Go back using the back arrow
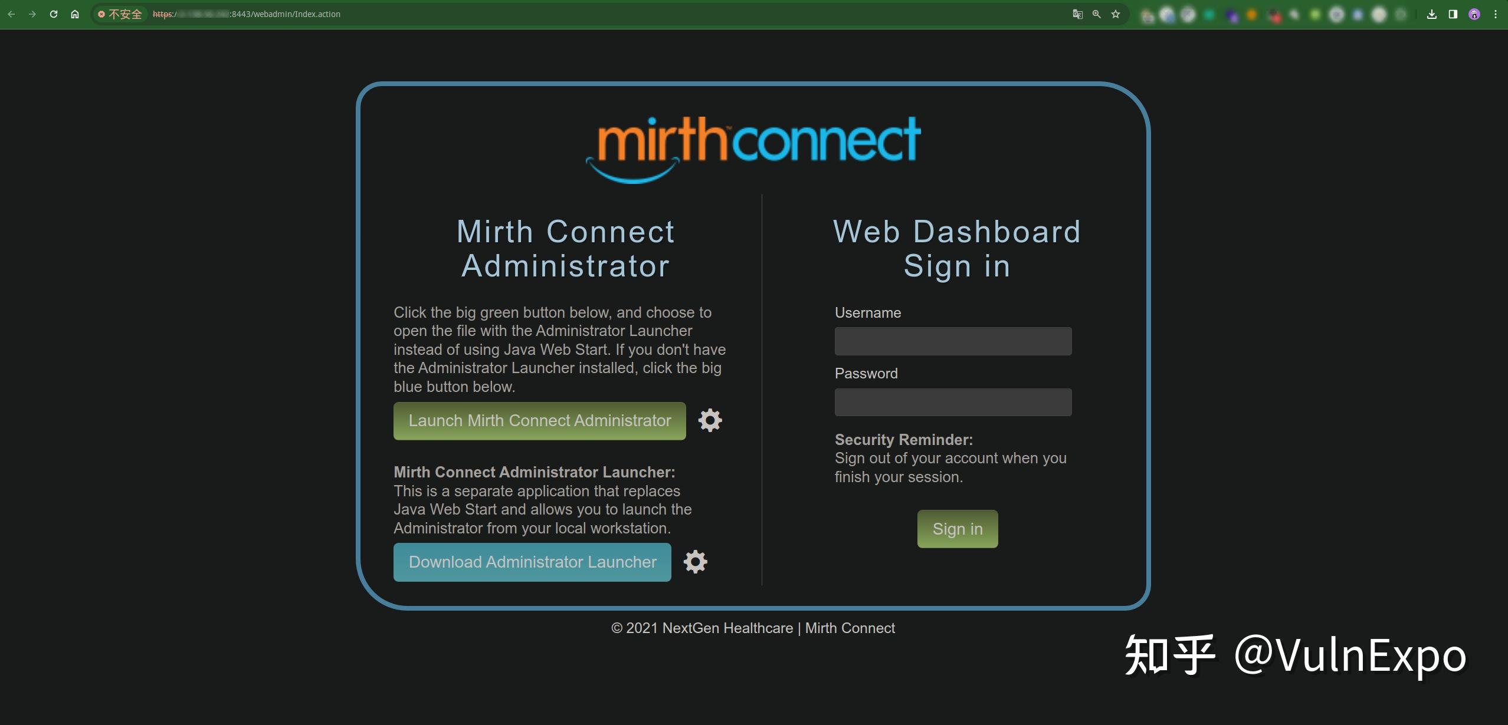Image resolution: width=1508 pixels, height=725 pixels. tap(12, 14)
